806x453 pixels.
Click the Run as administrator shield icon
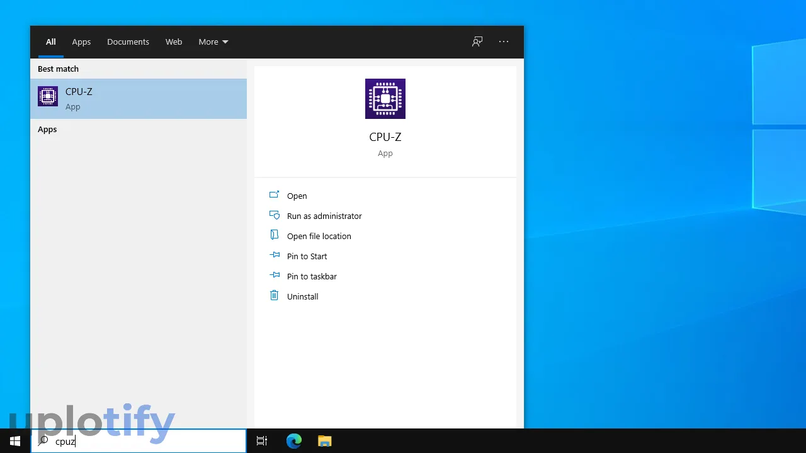pos(274,215)
